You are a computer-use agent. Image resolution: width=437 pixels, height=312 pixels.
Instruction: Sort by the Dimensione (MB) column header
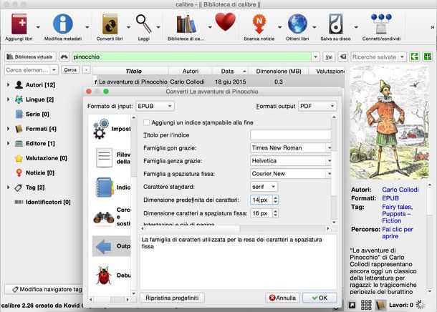click(x=279, y=72)
